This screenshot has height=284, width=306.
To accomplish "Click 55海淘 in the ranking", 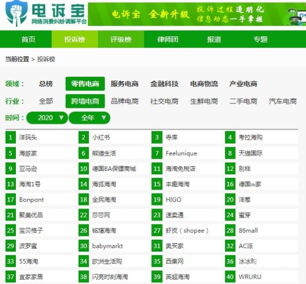I will (28, 261).
